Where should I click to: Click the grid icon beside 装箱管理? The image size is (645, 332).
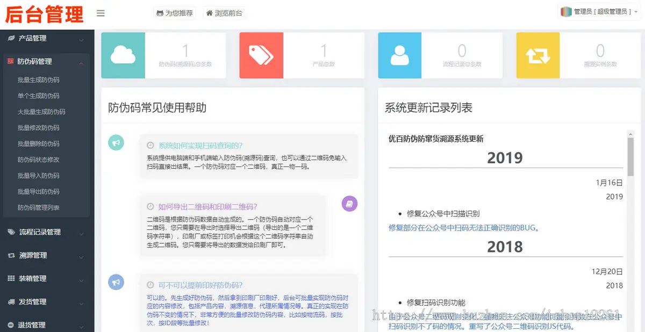11,278
